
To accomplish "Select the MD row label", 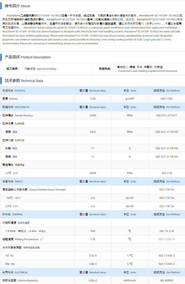I will click(10, 264).
